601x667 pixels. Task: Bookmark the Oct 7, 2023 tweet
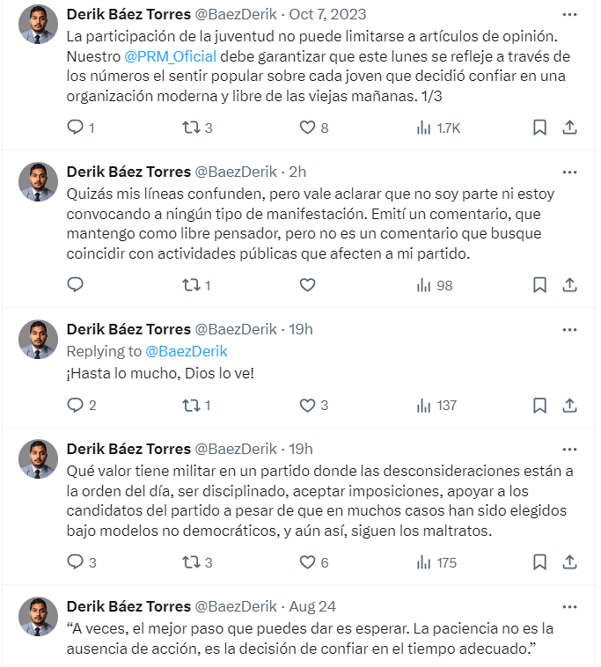coord(539,128)
